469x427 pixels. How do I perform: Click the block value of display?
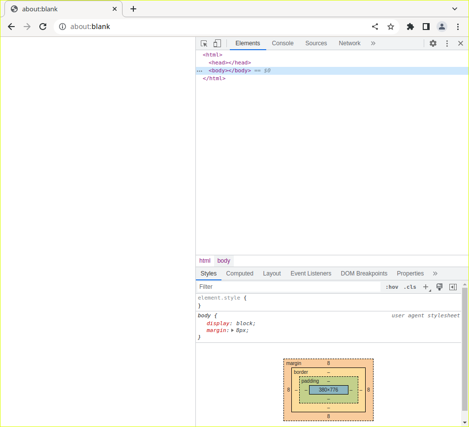coord(245,323)
